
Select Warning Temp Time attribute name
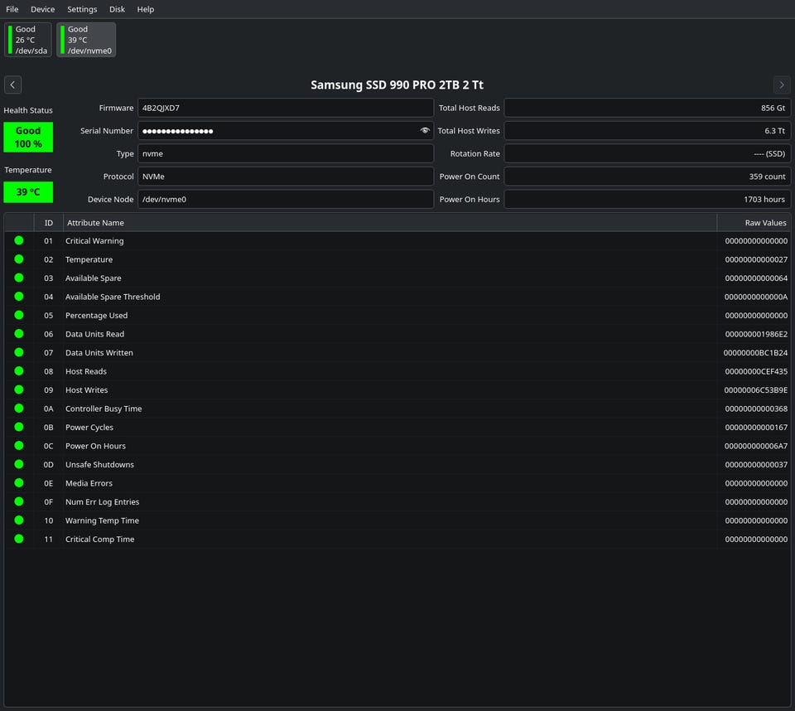[x=102, y=520]
